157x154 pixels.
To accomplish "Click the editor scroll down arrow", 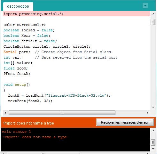I will pos(153,108).
